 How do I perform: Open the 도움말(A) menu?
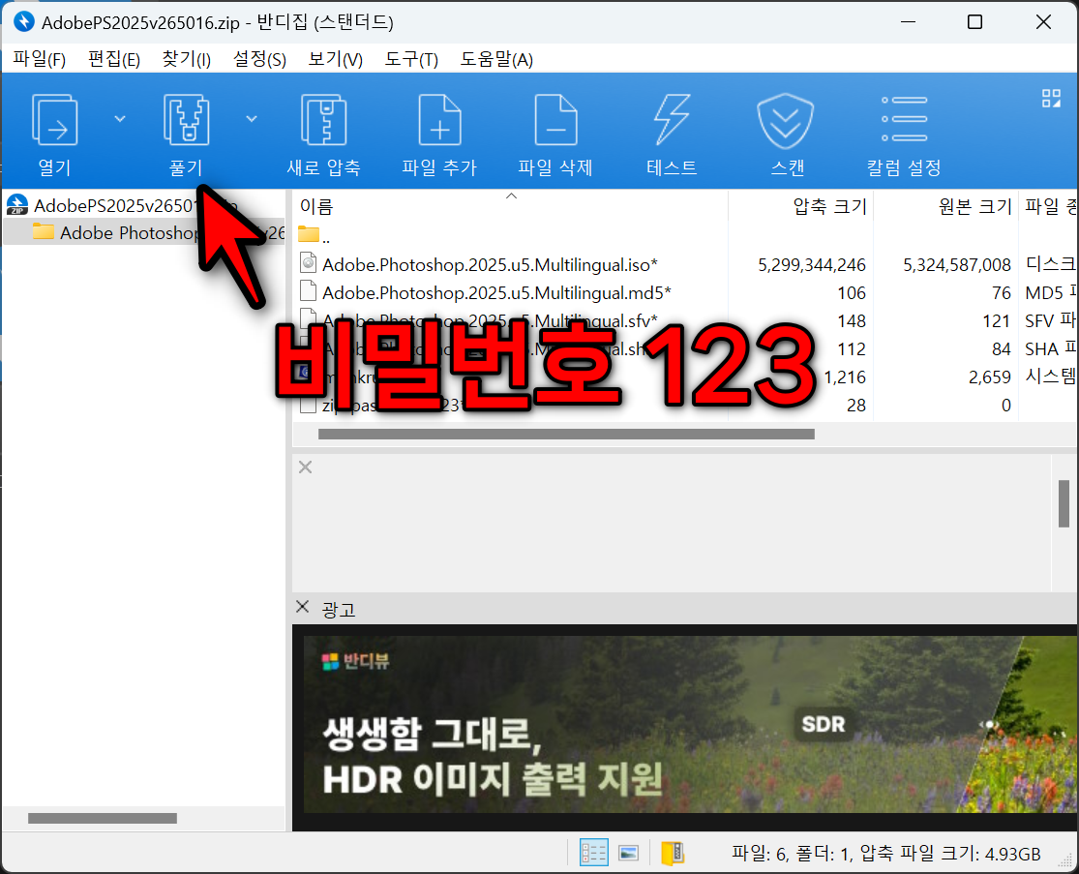pyautogui.click(x=496, y=59)
